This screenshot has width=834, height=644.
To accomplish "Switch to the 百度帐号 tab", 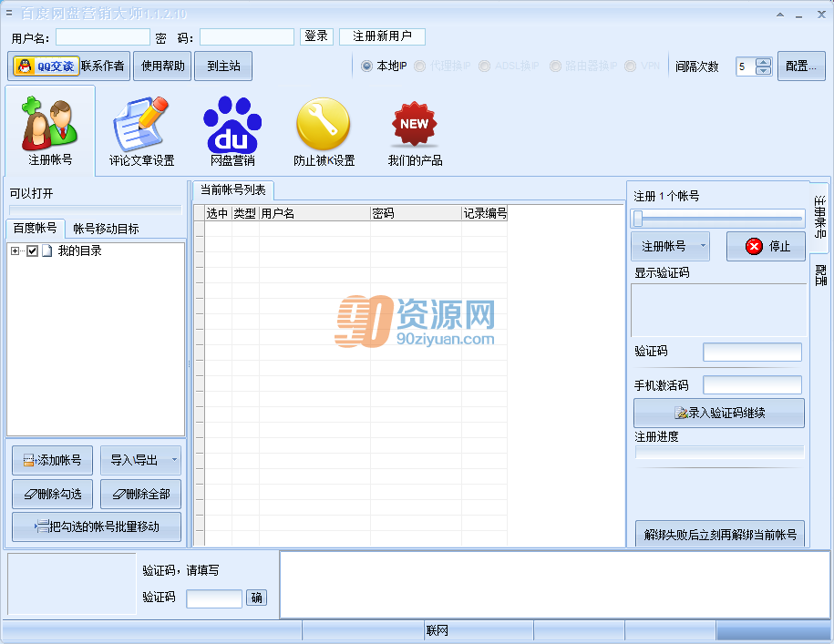I will point(36,228).
